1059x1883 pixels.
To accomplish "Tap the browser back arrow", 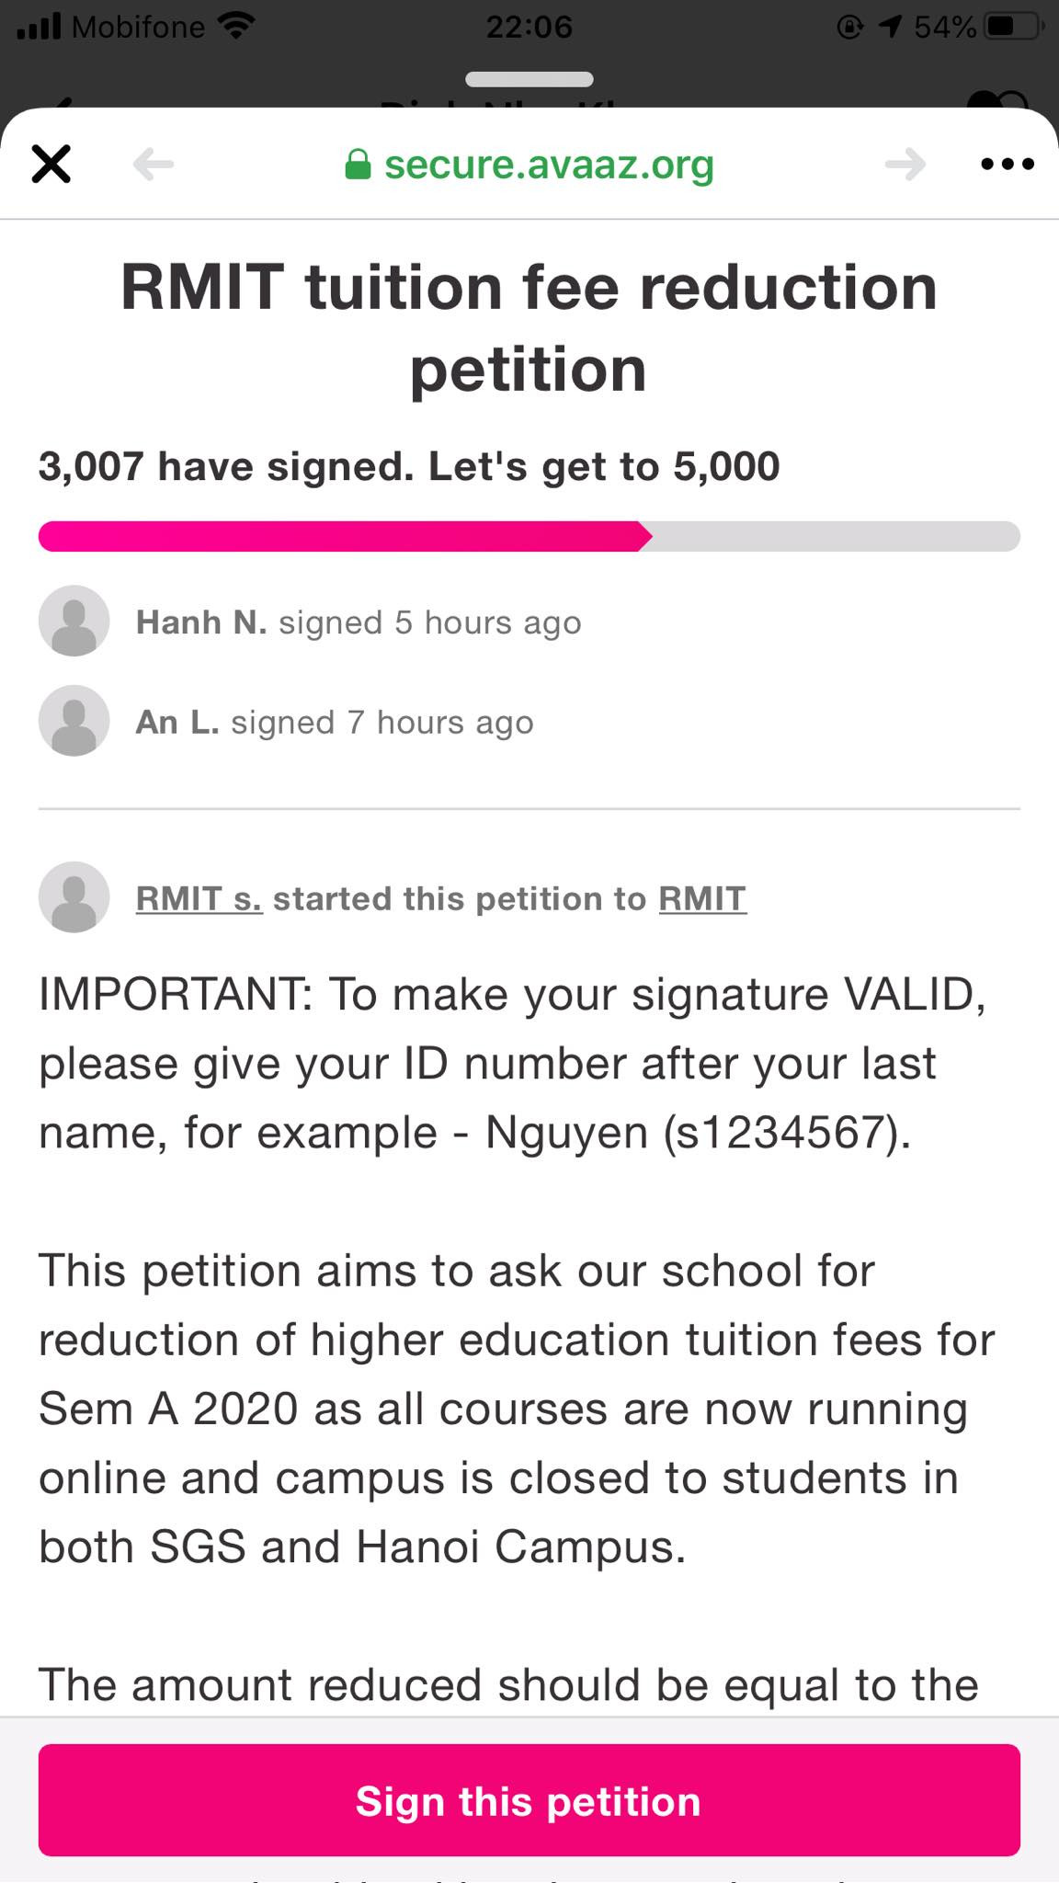I will pos(153,165).
